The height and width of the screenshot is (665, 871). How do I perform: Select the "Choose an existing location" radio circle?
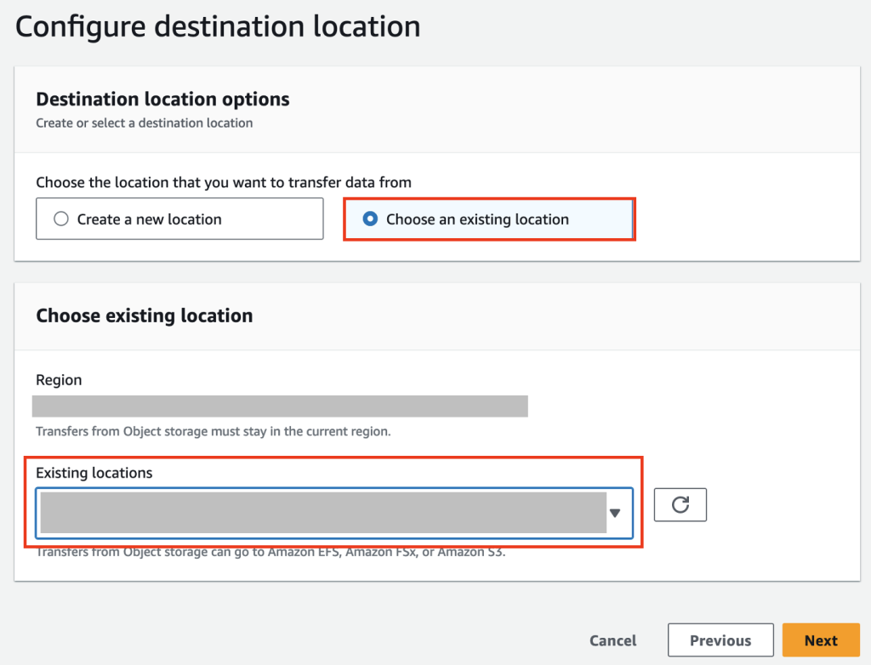coord(370,219)
